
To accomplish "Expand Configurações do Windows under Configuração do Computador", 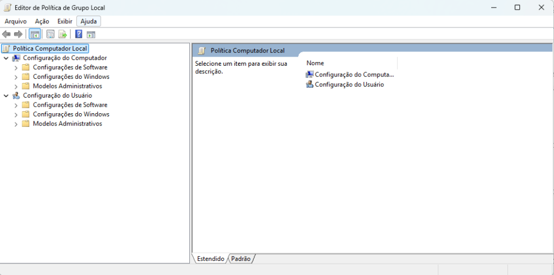I will [x=16, y=77].
